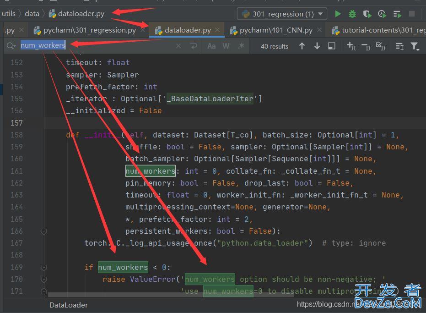Clear the num_workers search text
This screenshot has width=426, height=313.
(178, 46)
